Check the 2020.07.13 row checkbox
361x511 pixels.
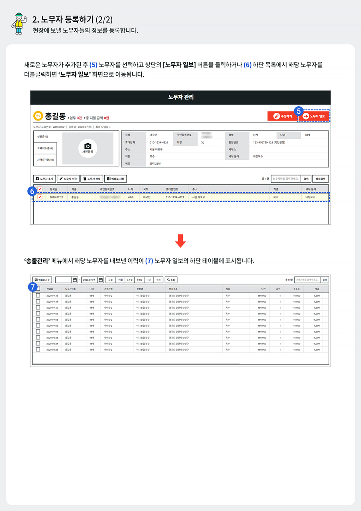point(38,295)
